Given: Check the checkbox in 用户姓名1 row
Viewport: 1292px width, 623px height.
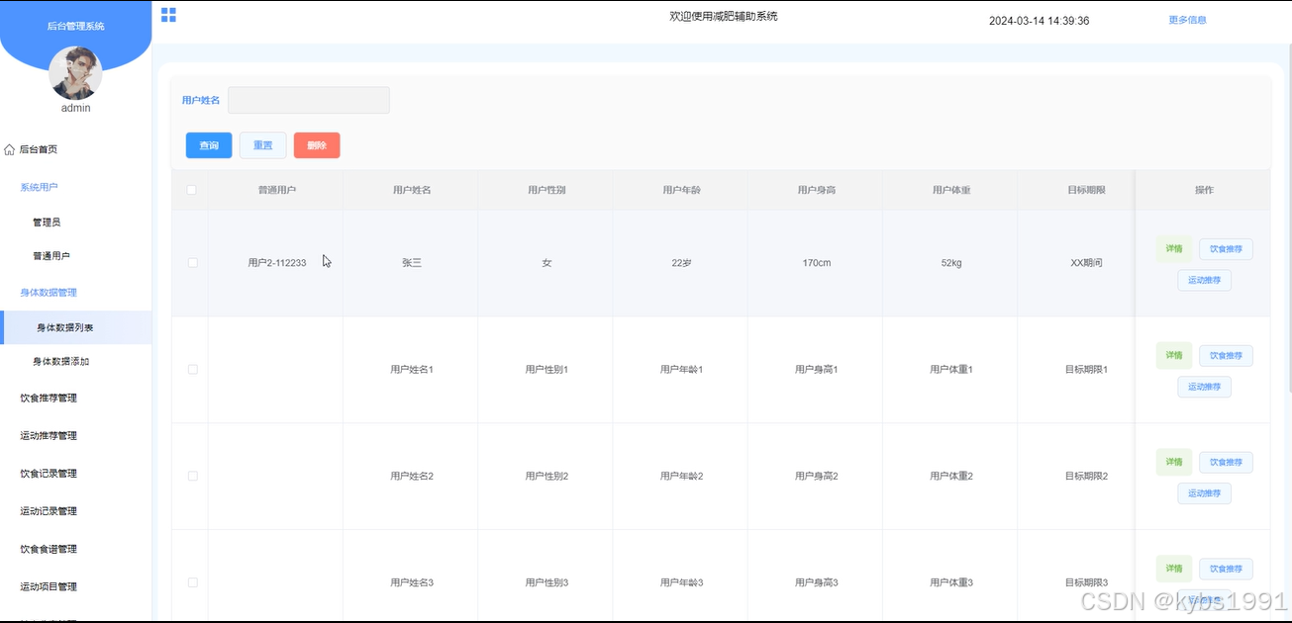Looking at the screenshot, I should click(192, 370).
